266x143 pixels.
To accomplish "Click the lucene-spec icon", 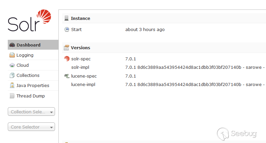I will click(x=67, y=76).
